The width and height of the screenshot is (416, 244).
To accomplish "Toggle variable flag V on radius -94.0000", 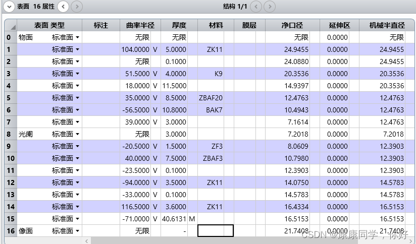I will [155, 182].
